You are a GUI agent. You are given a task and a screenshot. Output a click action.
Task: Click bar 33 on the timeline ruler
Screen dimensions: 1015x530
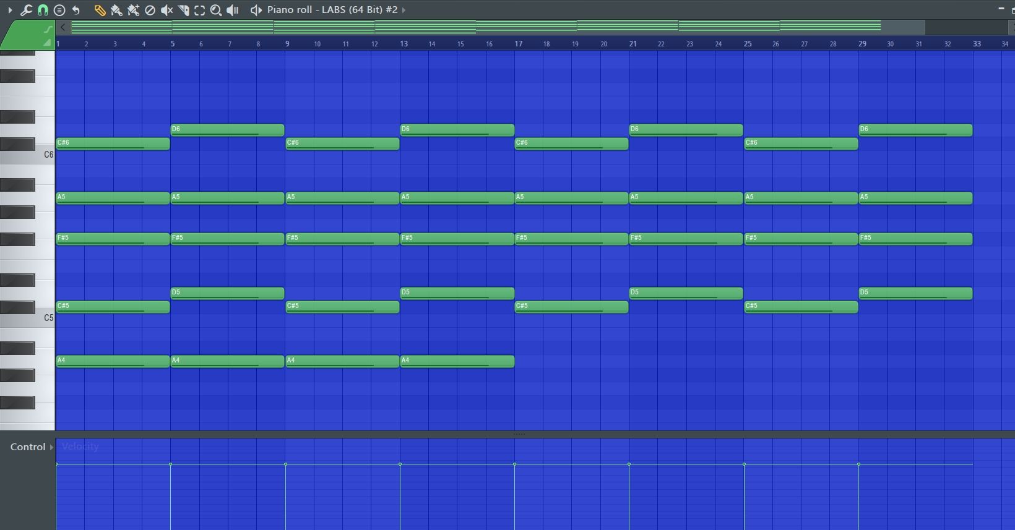pyautogui.click(x=977, y=44)
